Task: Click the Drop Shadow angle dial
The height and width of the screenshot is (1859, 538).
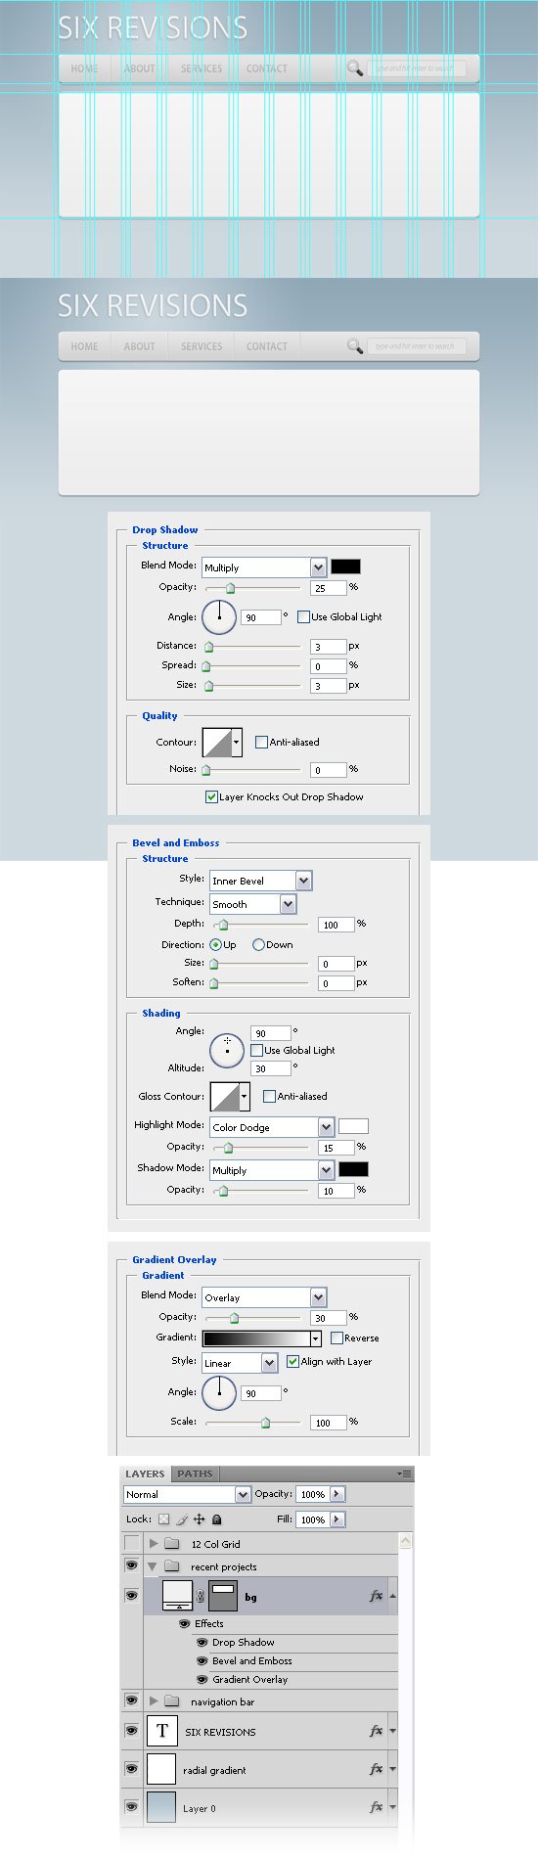Action: pos(219,616)
